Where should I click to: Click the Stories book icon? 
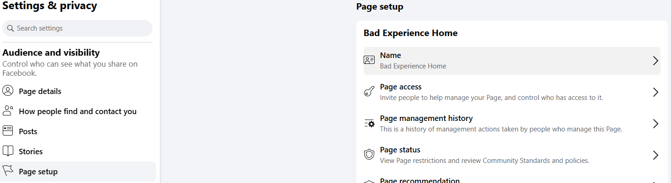click(8, 151)
